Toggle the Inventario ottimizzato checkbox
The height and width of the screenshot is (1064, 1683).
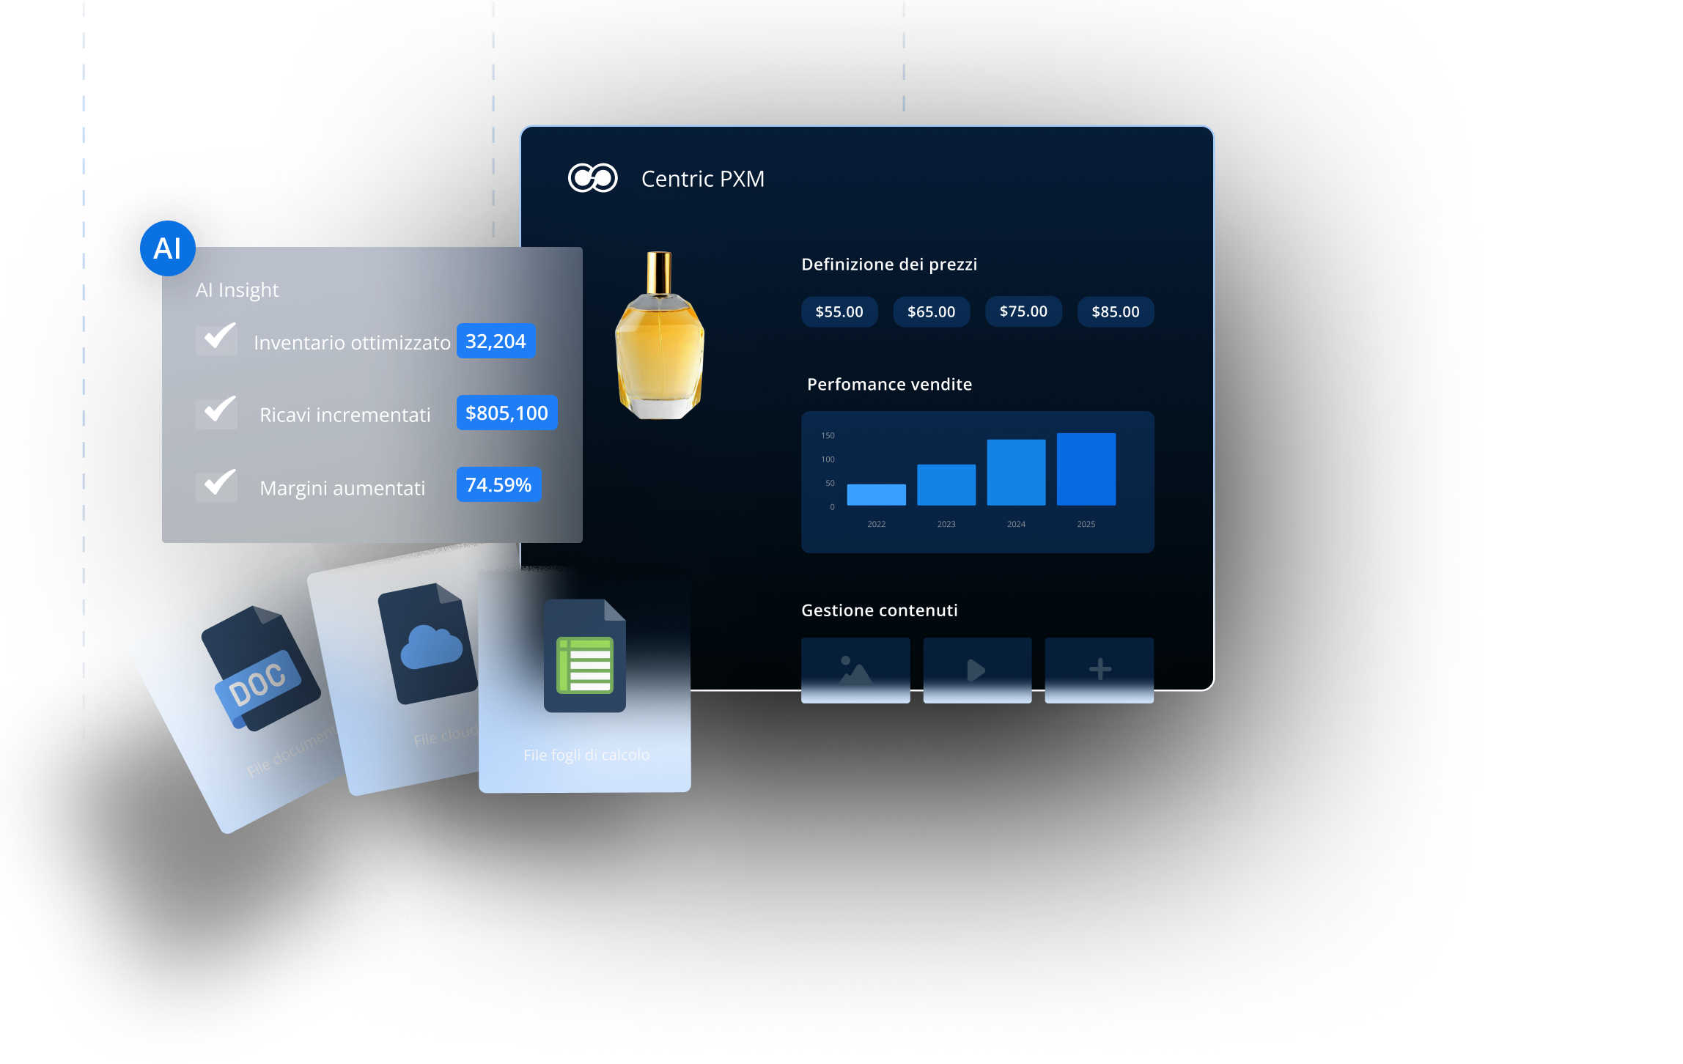(x=216, y=340)
